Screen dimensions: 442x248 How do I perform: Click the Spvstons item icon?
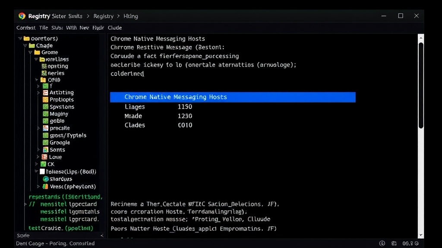tap(45, 107)
